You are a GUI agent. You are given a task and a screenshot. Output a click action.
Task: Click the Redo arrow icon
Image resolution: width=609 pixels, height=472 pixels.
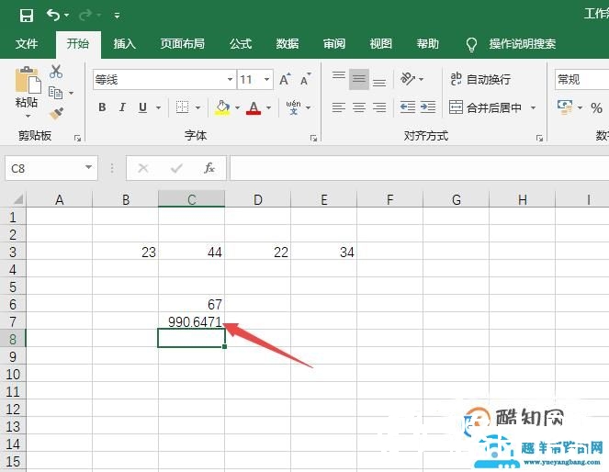click(x=85, y=15)
